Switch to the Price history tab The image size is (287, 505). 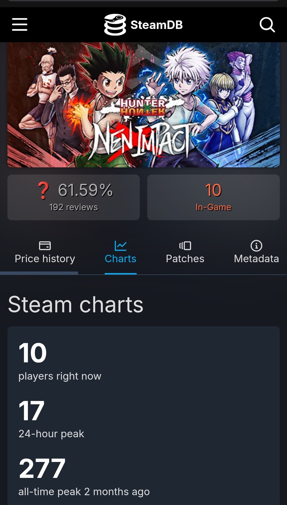pos(45,259)
